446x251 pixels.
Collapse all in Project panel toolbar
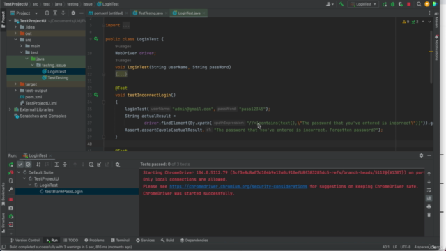(63, 13)
